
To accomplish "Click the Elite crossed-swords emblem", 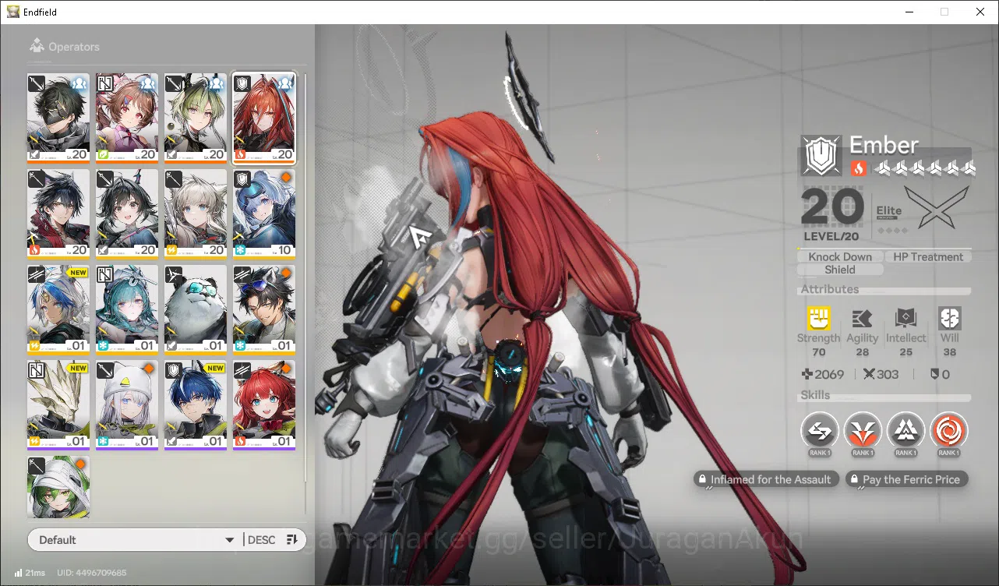I will (937, 207).
